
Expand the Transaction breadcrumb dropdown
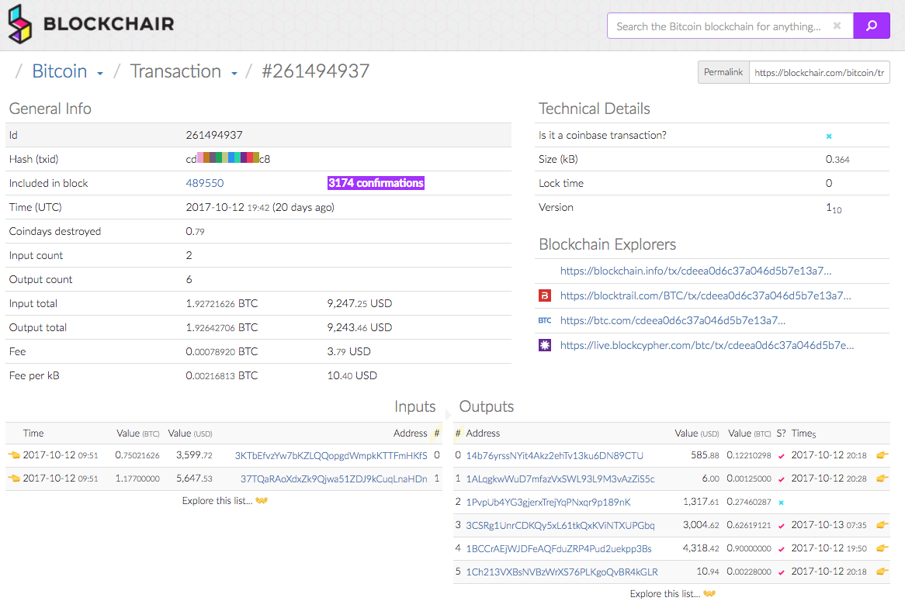pyautogui.click(x=234, y=74)
